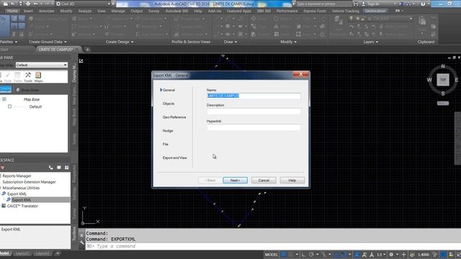
Task: Click the W compass direction on ViewCube
Action: pyautogui.click(x=429, y=80)
